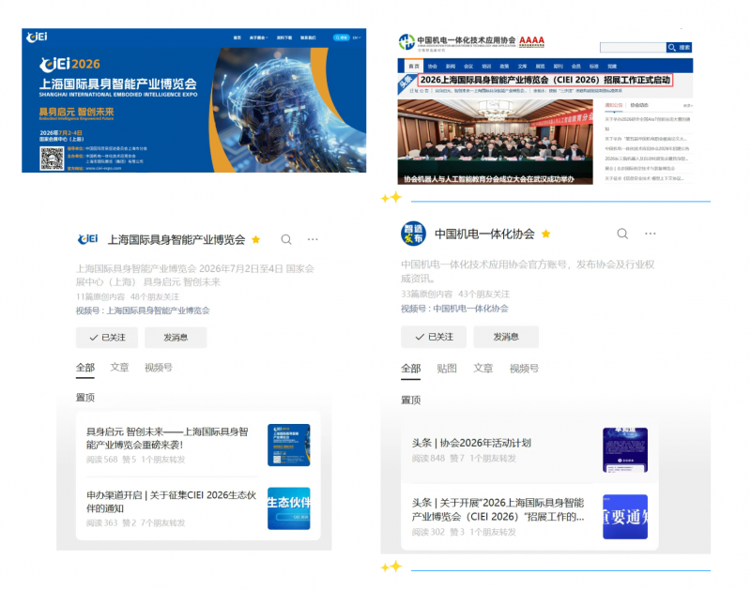Image resolution: width=751 pixels, height=590 pixels.
Task: Open article 头条 | 协会2026年活动计划 thumbnail
Action: tap(624, 449)
